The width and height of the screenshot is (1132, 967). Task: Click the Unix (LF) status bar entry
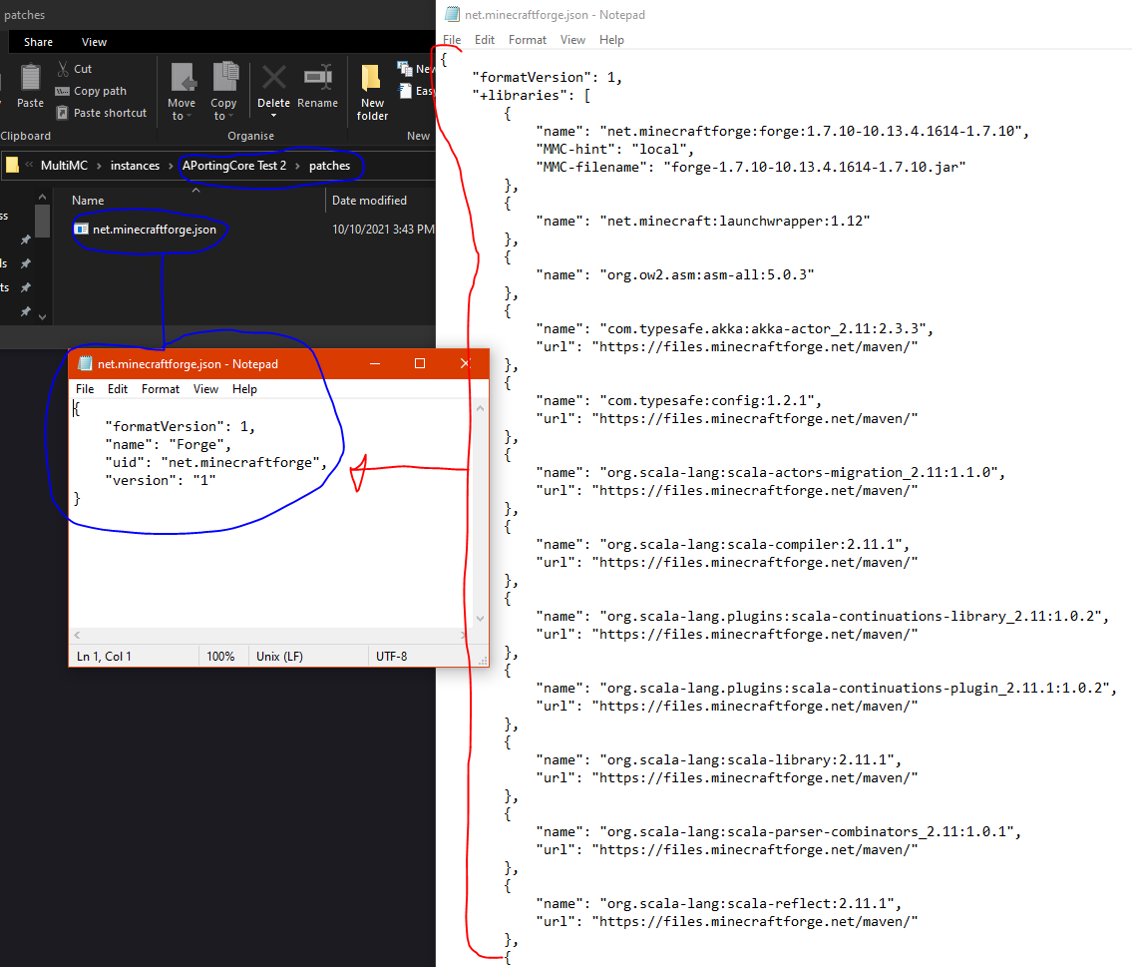coord(279,657)
